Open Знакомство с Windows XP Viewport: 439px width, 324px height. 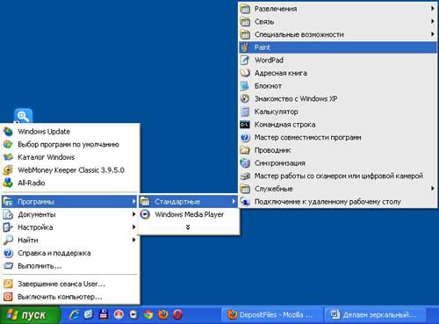[x=338, y=98]
